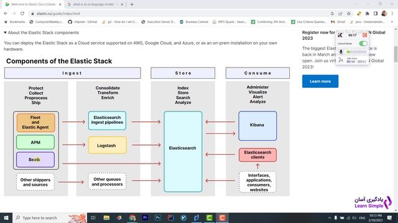
Task: Open the Use Criteria Queries bookmark
Action: (309, 22)
